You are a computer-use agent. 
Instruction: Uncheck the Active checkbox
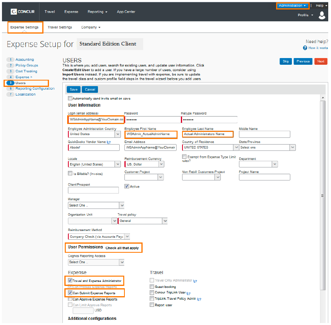tap(127, 186)
